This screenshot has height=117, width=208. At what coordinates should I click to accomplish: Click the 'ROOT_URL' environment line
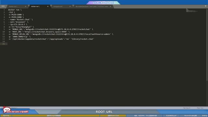coord(39,32)
